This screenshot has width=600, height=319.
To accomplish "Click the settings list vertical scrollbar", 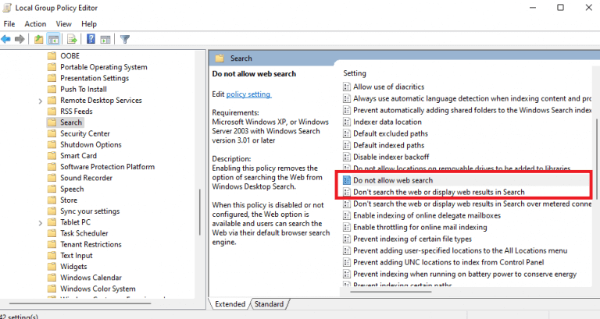I will [x=596, y=161].
